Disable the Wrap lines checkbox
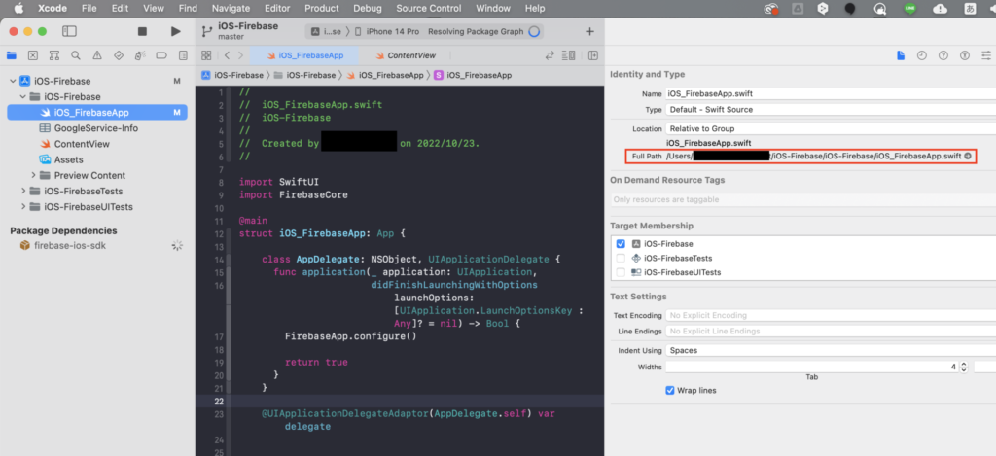The height and width of the screenshot is (456, 996). (x=670, y=390)
